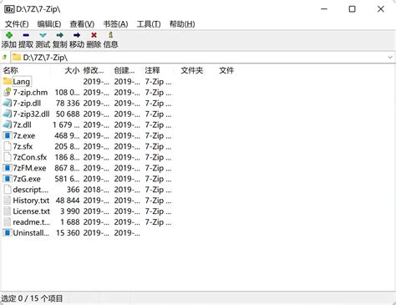The image size is (396, 305).
Task: Sort by the 文件夹 column header
Action: click(x=192, y=70)
